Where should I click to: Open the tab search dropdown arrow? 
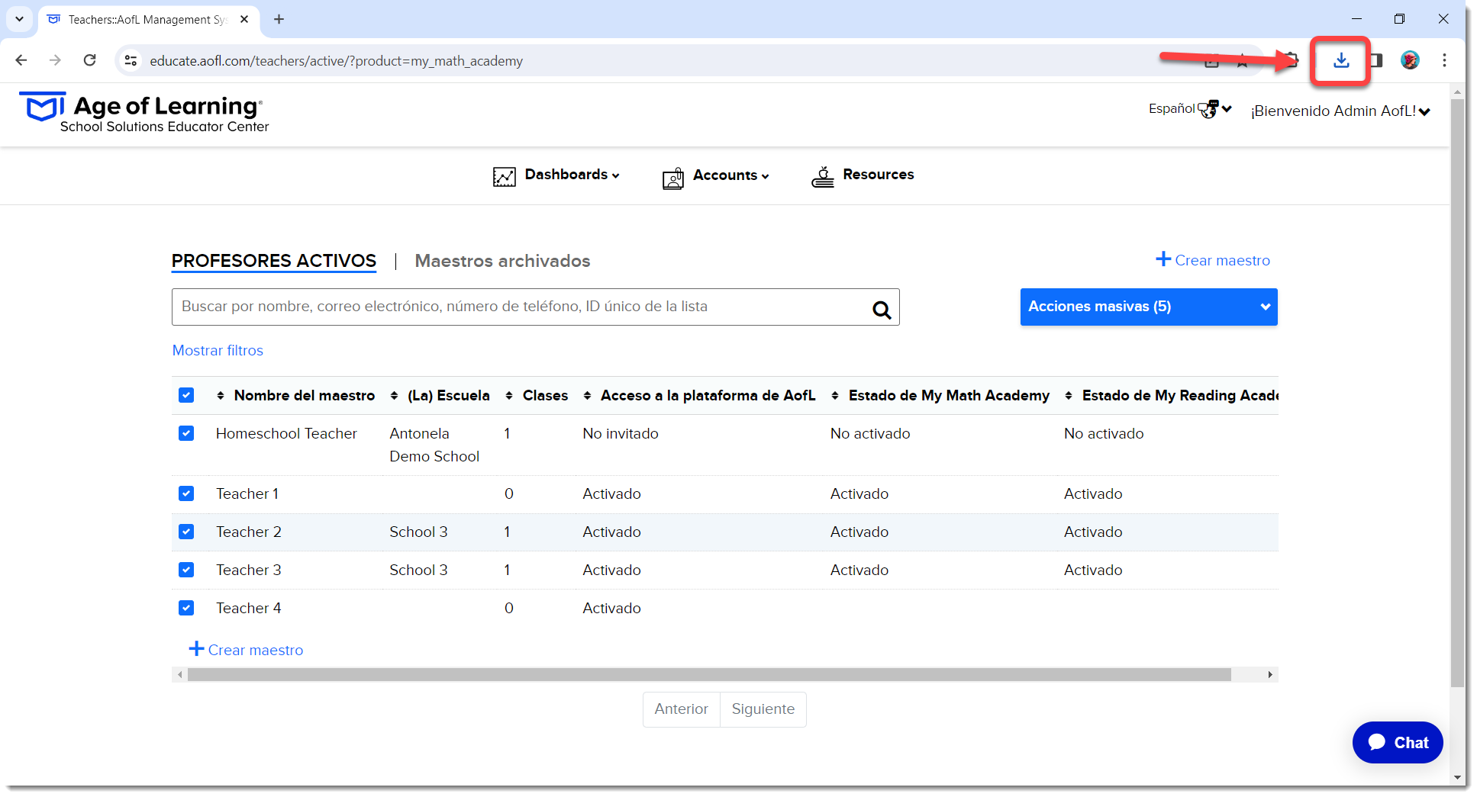19,19
